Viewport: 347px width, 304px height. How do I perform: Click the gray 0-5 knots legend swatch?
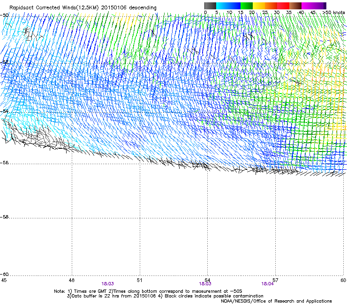(x=210, y=6)
